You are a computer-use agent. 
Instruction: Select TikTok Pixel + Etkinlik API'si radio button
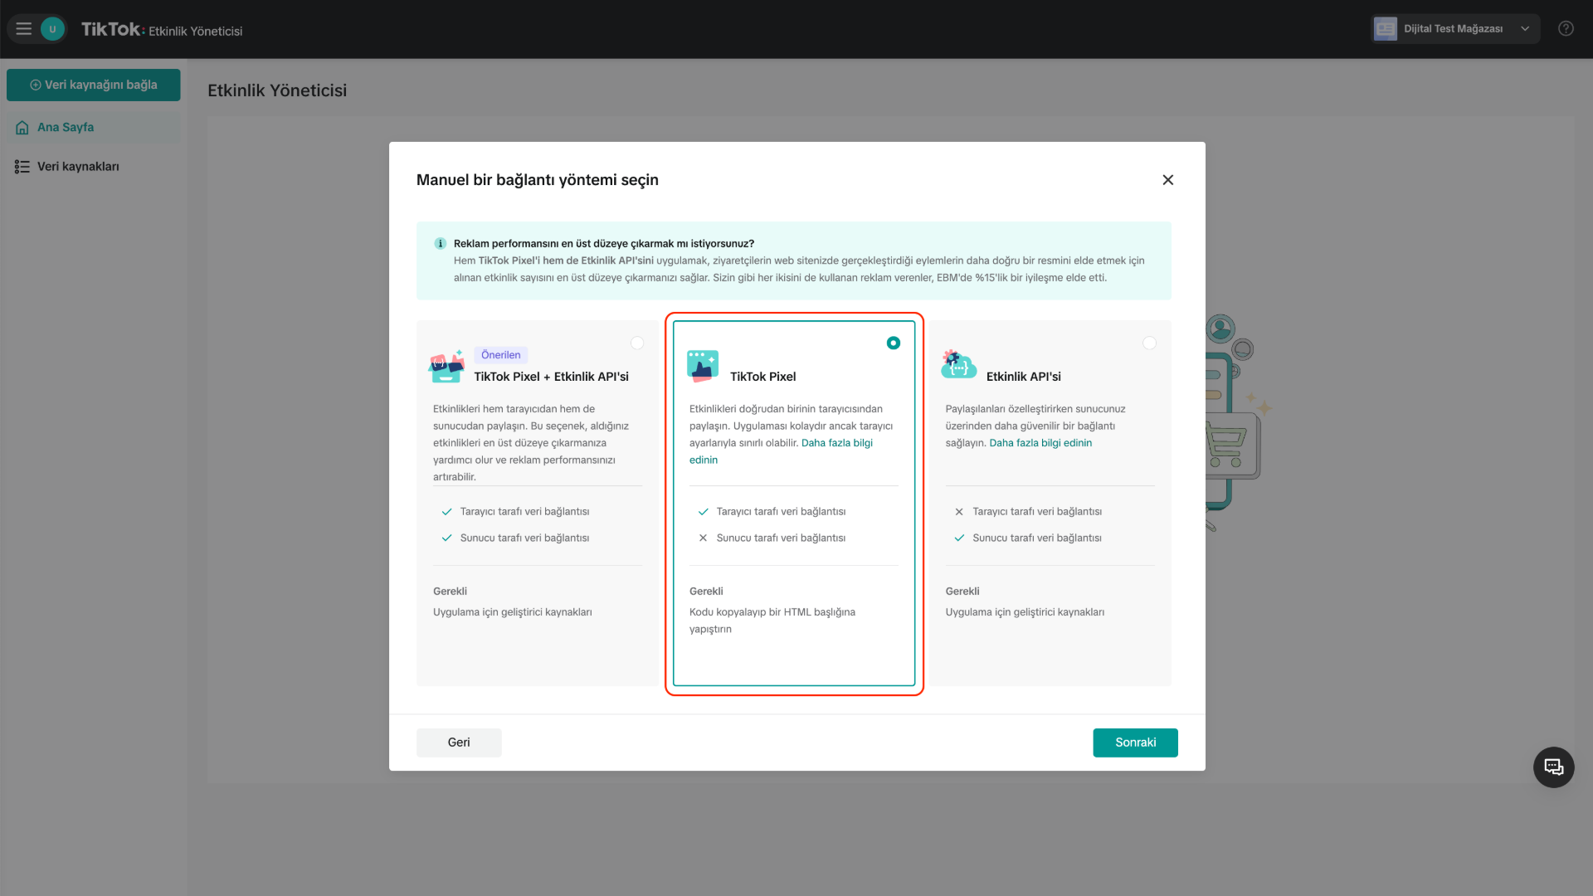tap(637, 343)
